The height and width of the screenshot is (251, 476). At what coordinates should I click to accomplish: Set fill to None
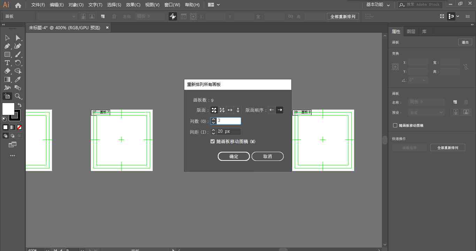pos(19,127)
